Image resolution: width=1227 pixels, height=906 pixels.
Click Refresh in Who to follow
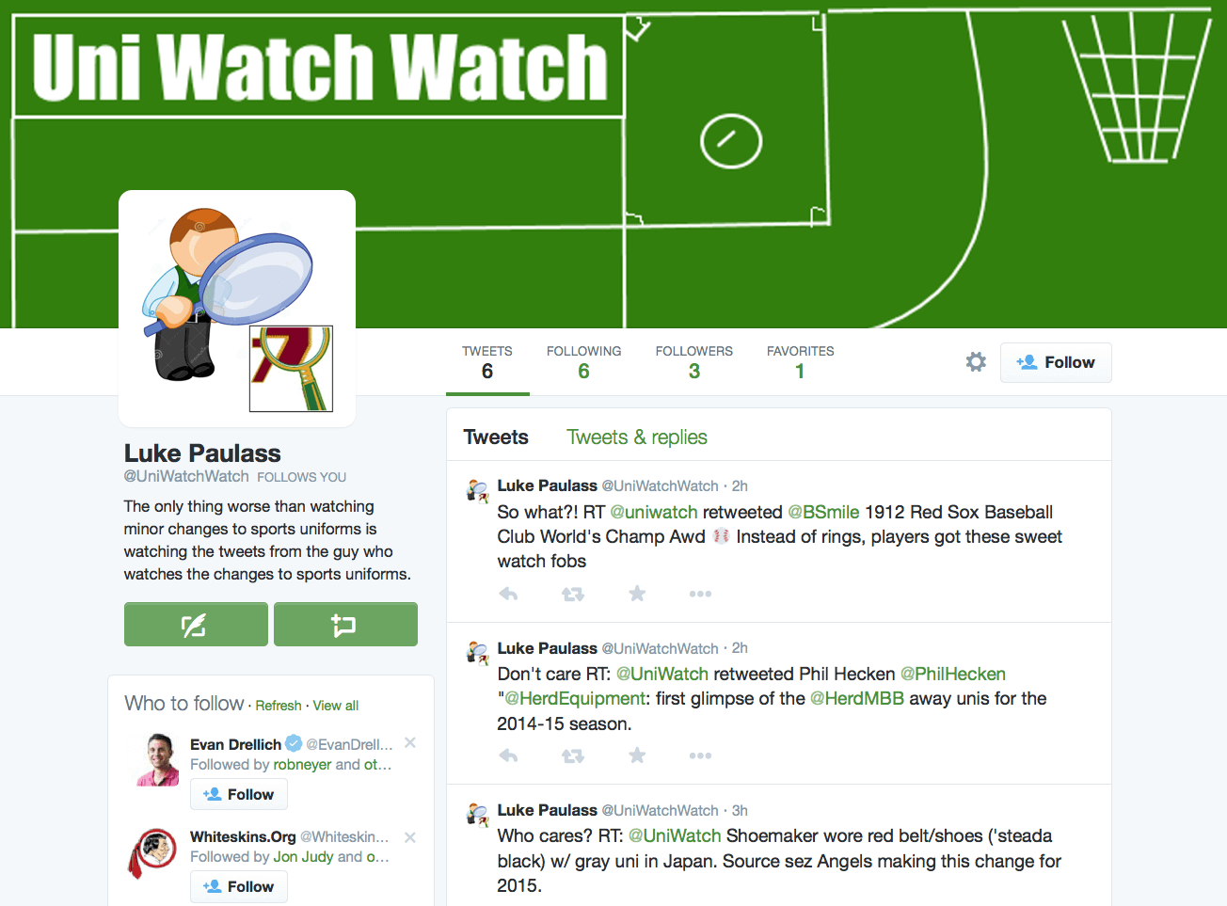click(x=279, y=706)
